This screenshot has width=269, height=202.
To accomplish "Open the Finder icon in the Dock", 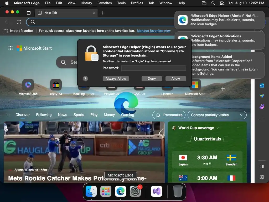I will click(x=91, y=191).
